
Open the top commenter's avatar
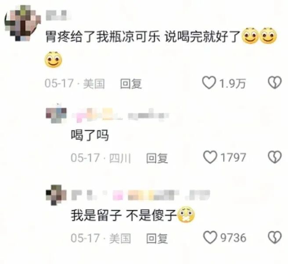22,23
